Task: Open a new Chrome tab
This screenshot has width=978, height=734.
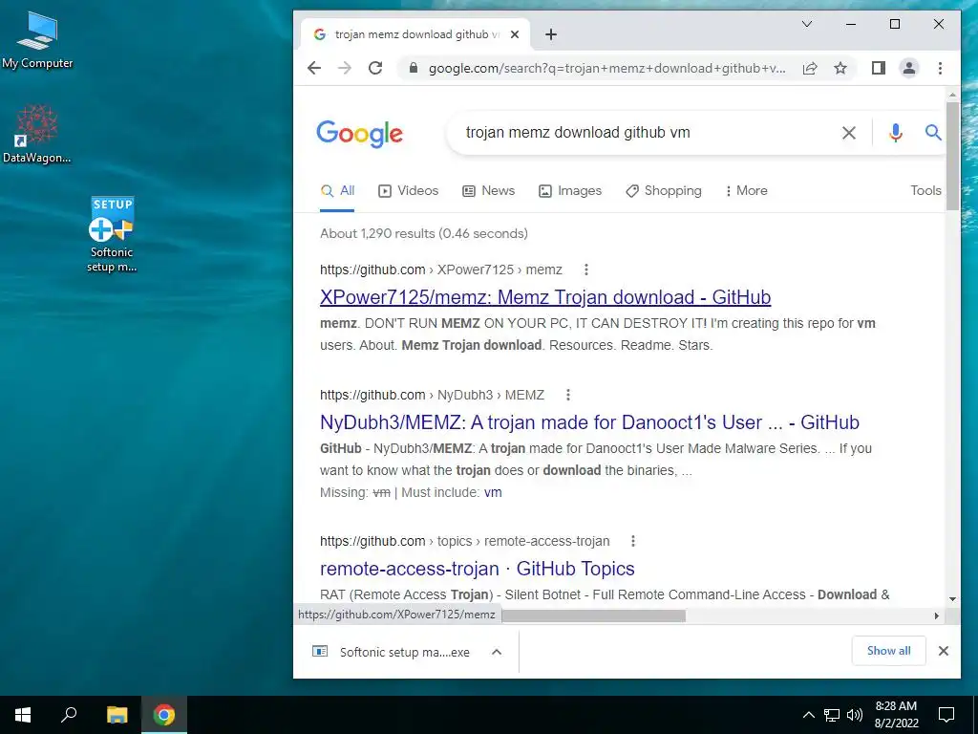Action: (x=551, y=34)
